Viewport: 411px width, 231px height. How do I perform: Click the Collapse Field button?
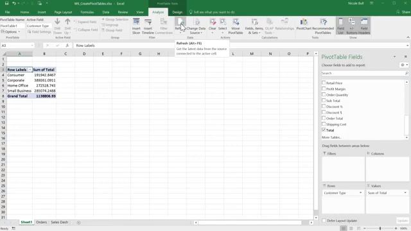86,30
